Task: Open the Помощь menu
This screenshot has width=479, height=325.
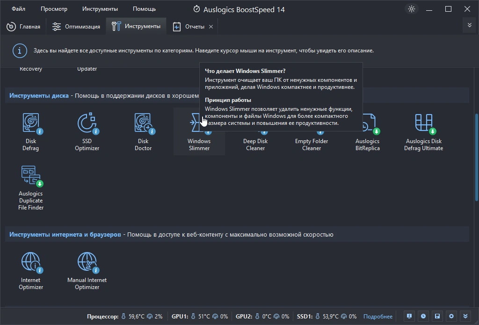Action: pyautogui.click(x=144, y=9)
